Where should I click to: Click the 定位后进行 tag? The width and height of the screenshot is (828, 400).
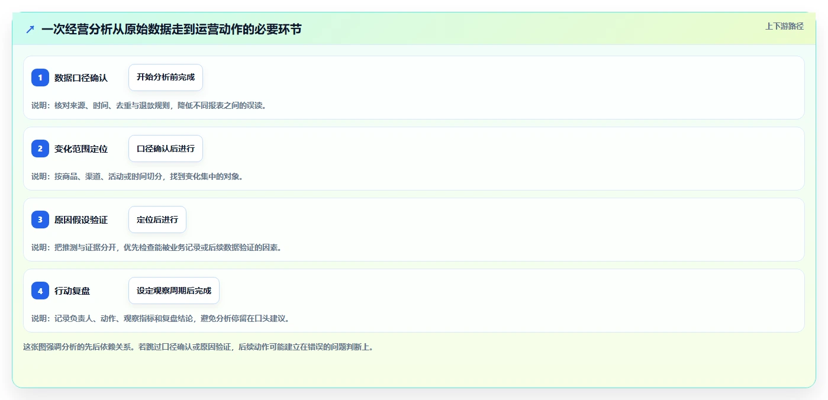(157, 220)
